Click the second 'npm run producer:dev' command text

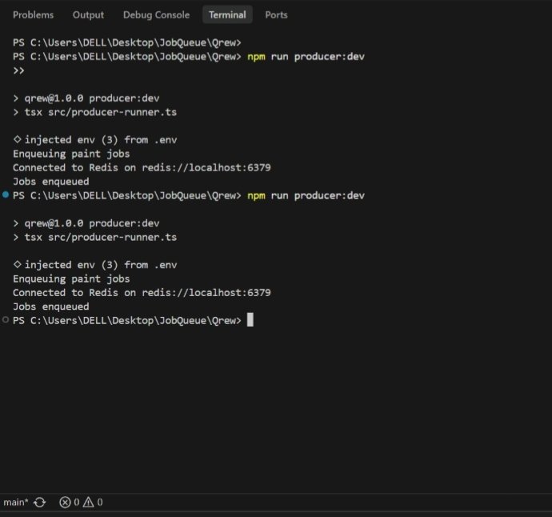pos(306,195)
